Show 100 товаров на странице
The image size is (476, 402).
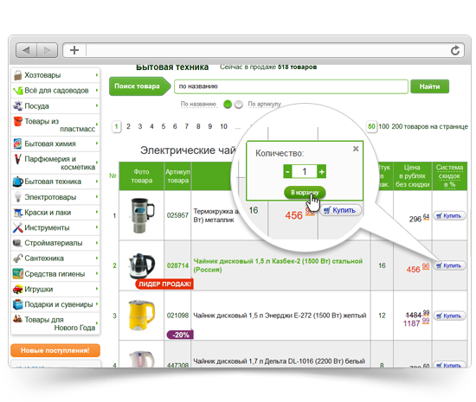point(383,126)
